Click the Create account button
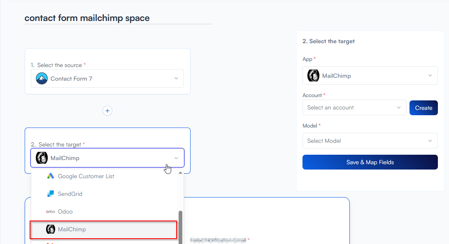The width and height of the screenshot is (449, 244). pyautogui.click(x=423, y=108)
